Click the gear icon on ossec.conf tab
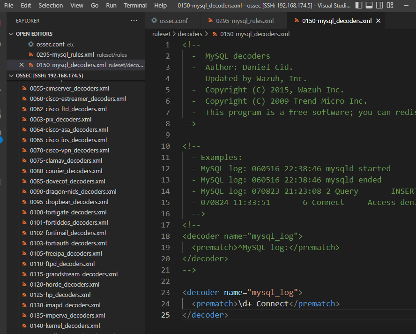Image resolution: width=416 pixels, height=334 pixels. (x=154, y=21)
